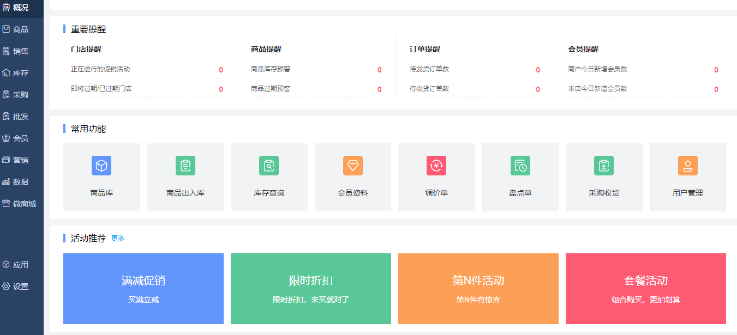
Task: Open the 调价单 yen icon
Action: [x=436, y=166]
